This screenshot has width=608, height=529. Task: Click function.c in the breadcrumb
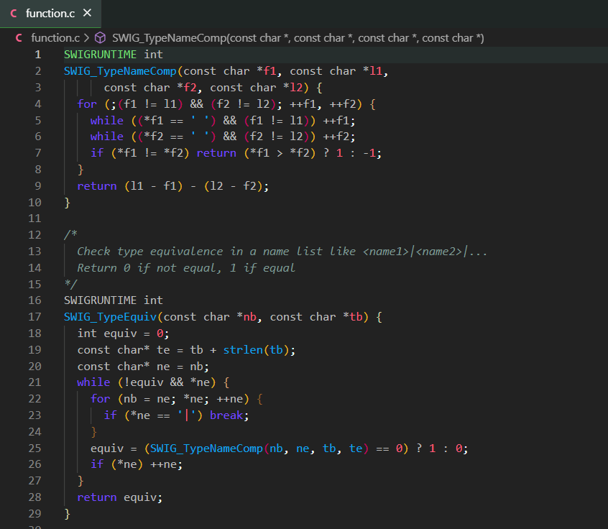55,38
